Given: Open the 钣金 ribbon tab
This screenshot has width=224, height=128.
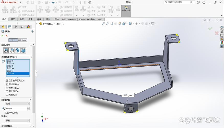Looking at the screenshot, I should click(x=30, y=19).
